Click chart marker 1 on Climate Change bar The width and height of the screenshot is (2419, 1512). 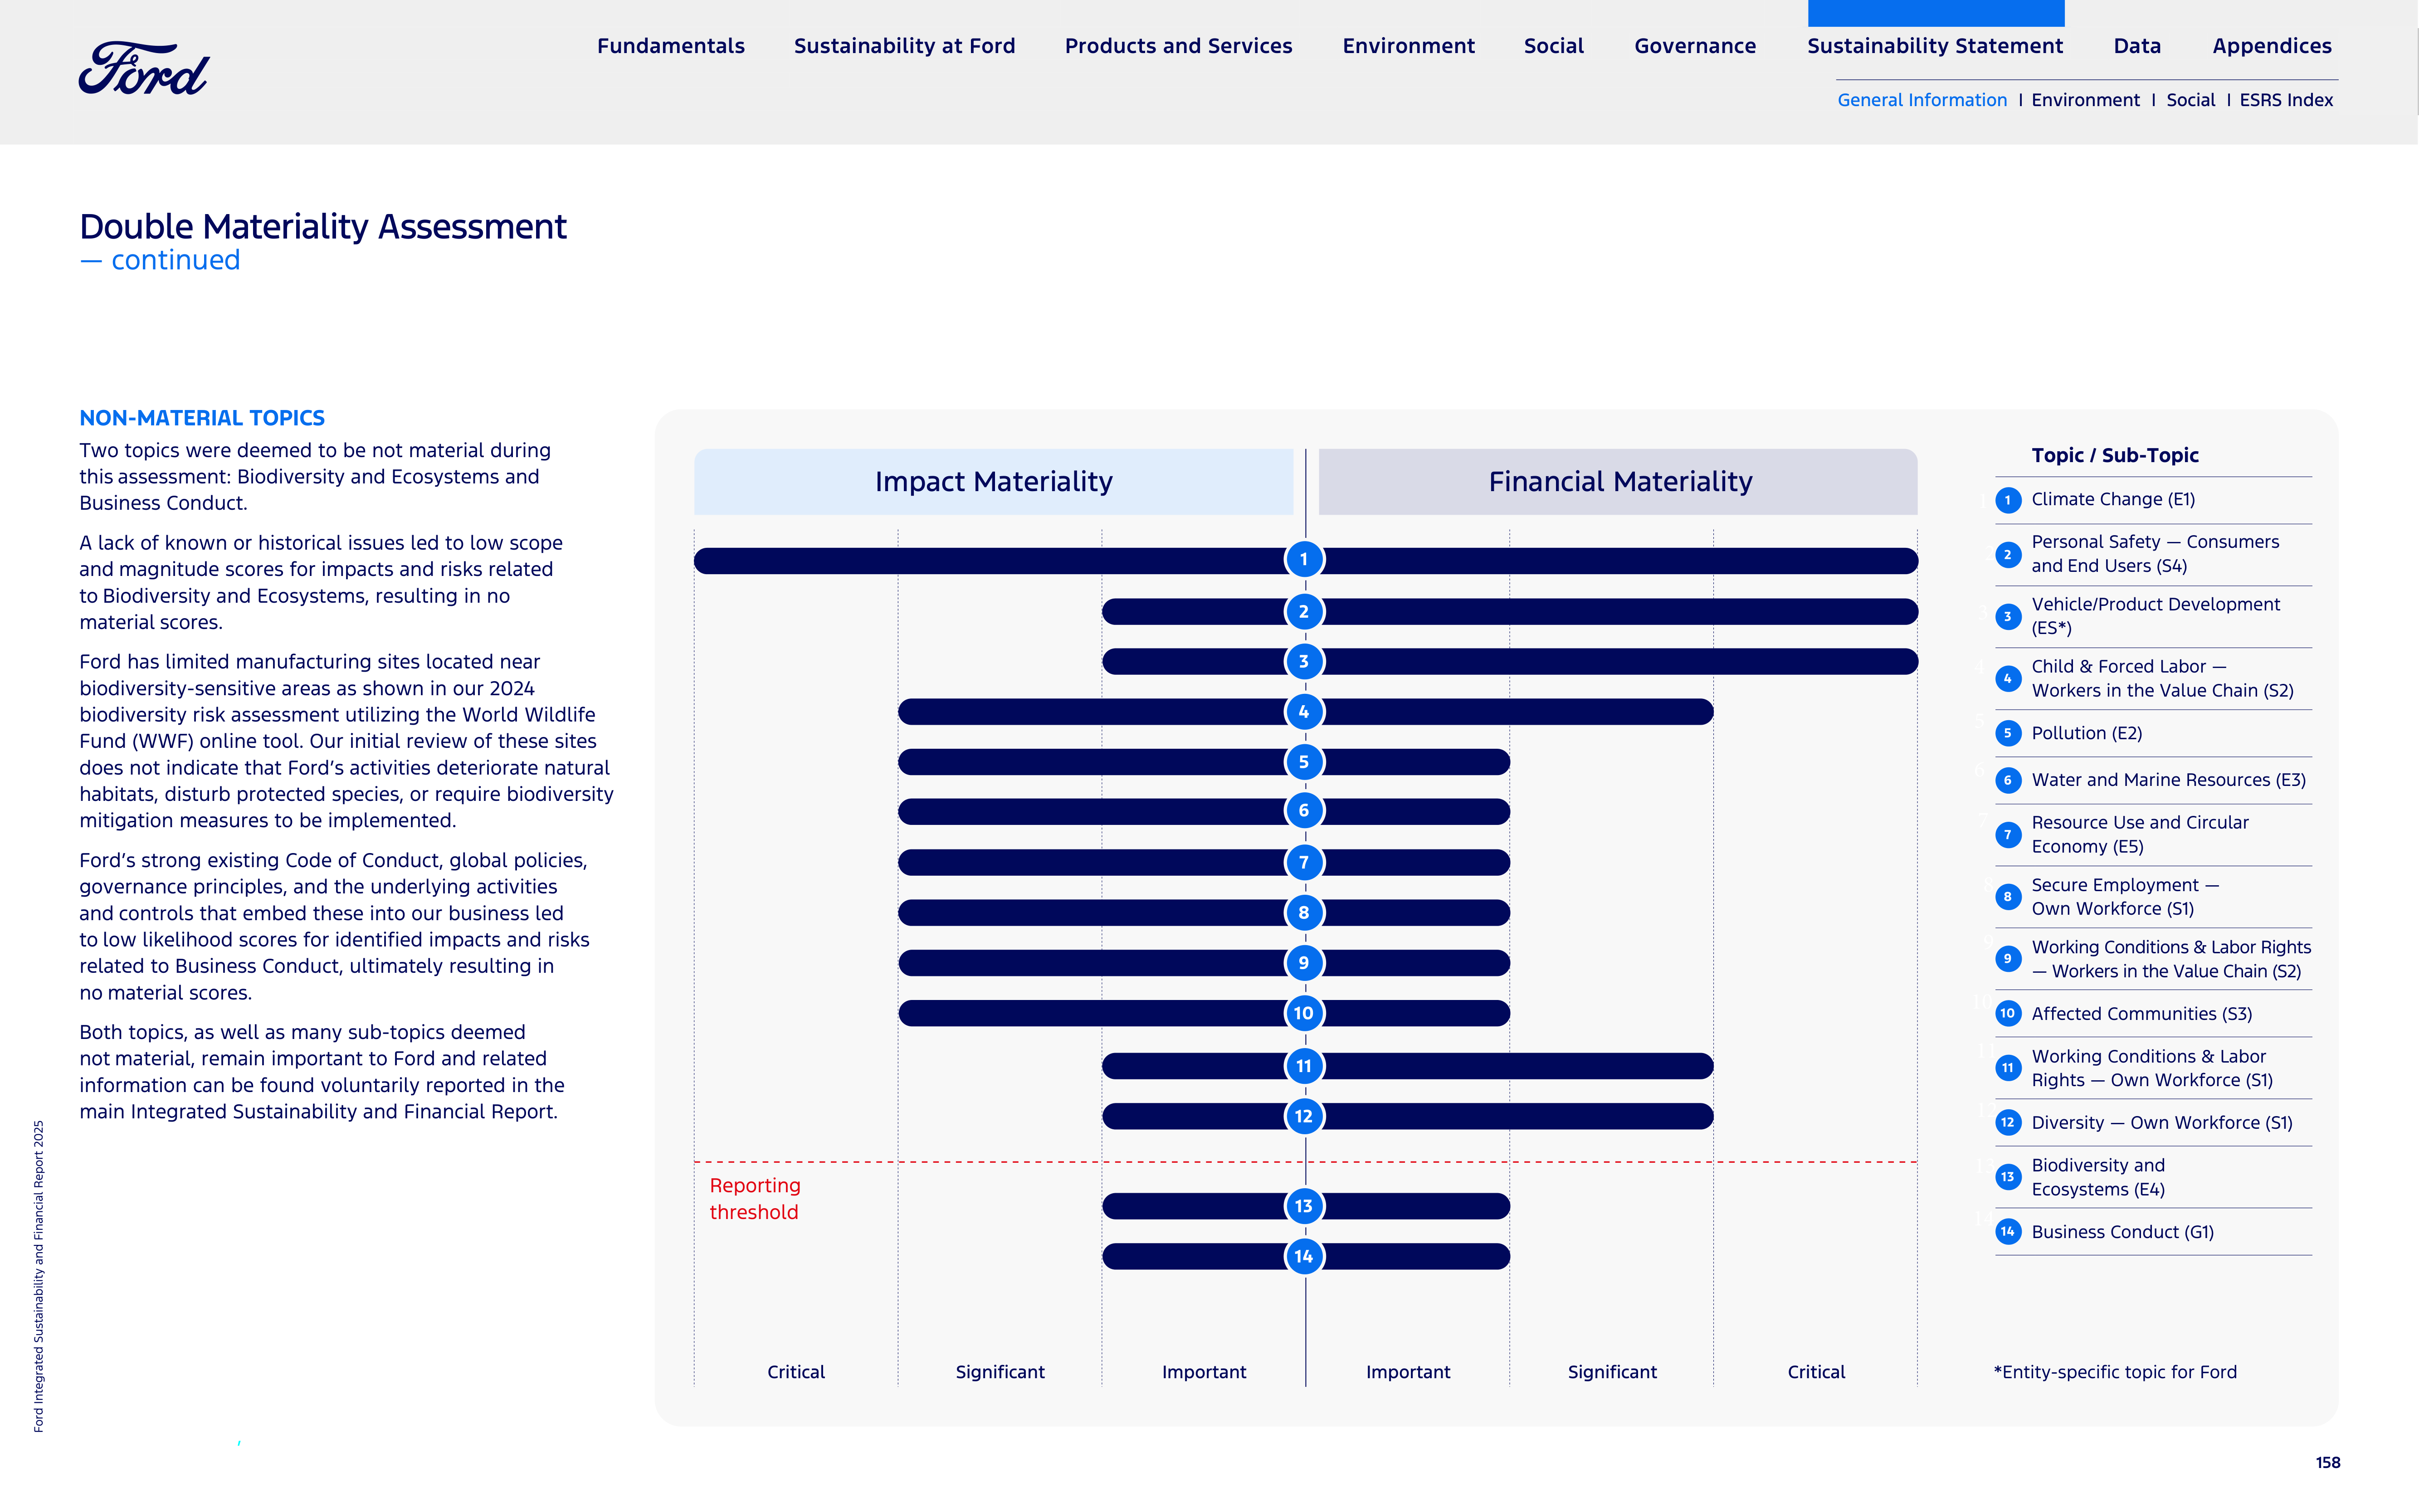(x=1304, y=560)
